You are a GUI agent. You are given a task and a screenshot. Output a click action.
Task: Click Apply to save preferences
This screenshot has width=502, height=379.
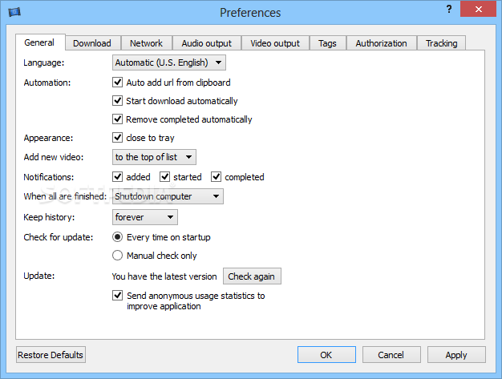456,355
